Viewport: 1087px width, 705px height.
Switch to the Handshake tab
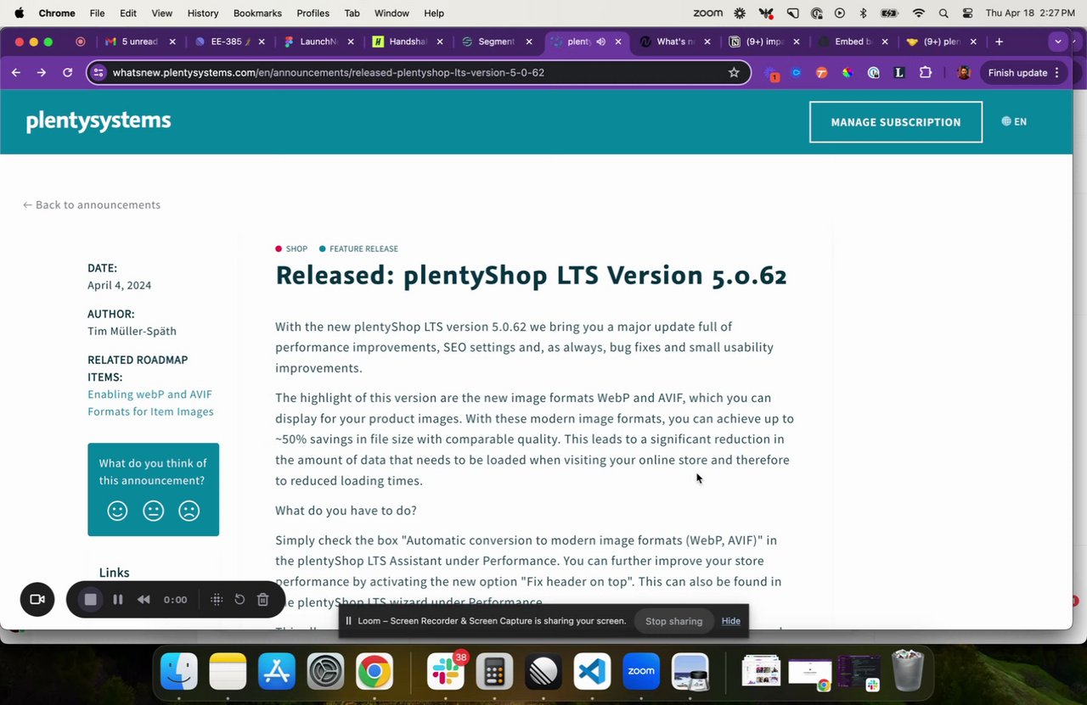pos(408,42)
